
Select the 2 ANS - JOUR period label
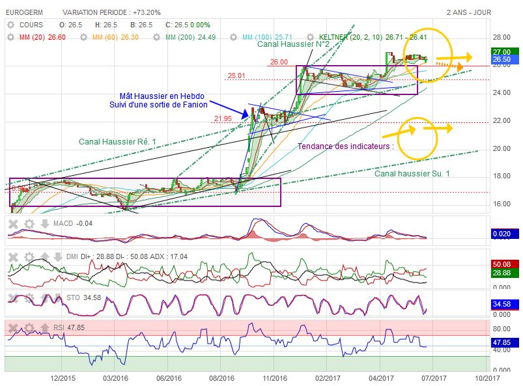coord(469,12)
